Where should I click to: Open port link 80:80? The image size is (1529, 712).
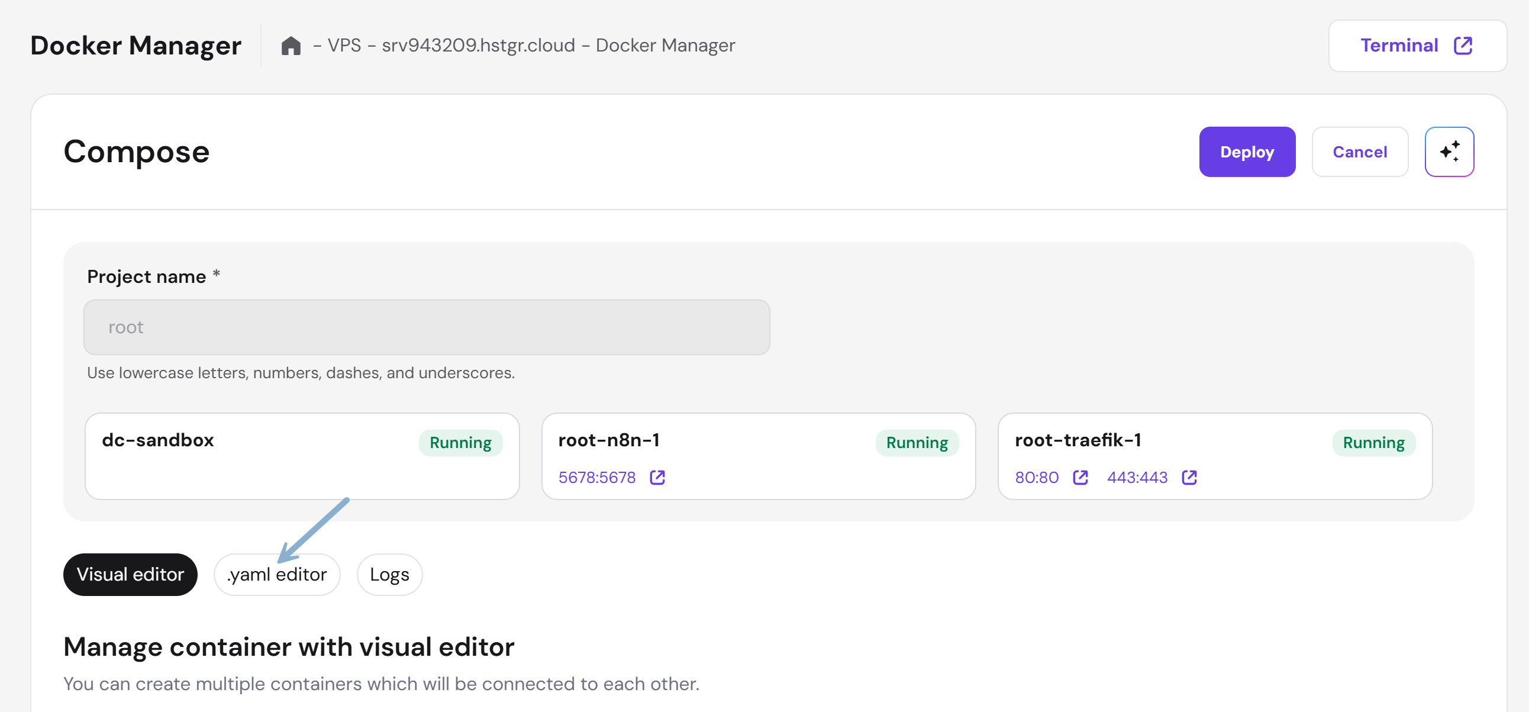[x=1036, y=478]
